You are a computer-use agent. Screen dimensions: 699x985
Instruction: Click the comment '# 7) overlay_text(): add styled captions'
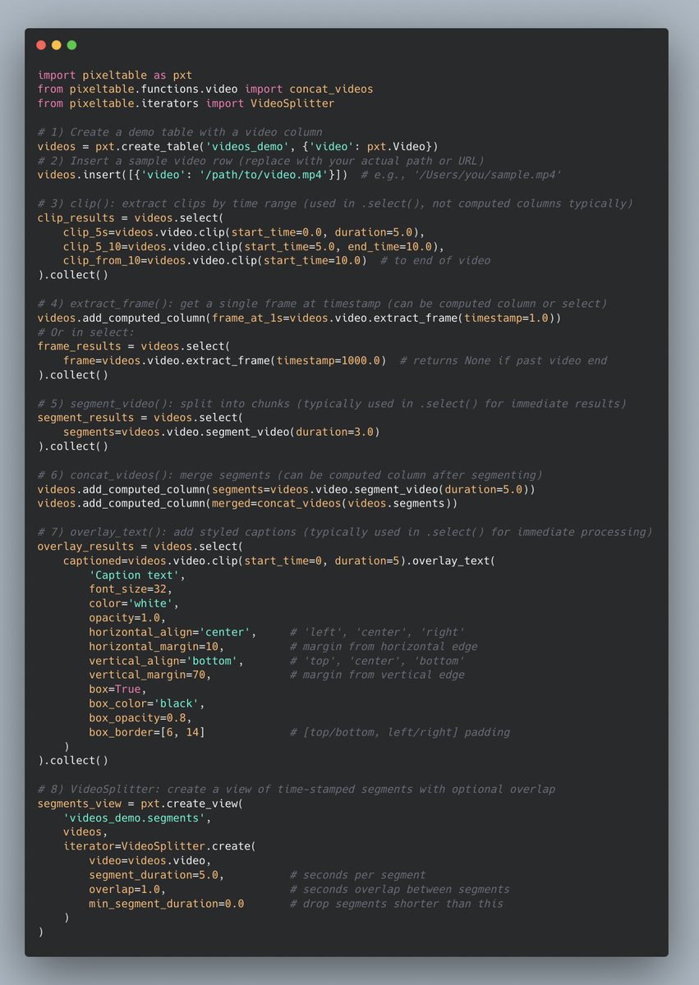point(346,532)
